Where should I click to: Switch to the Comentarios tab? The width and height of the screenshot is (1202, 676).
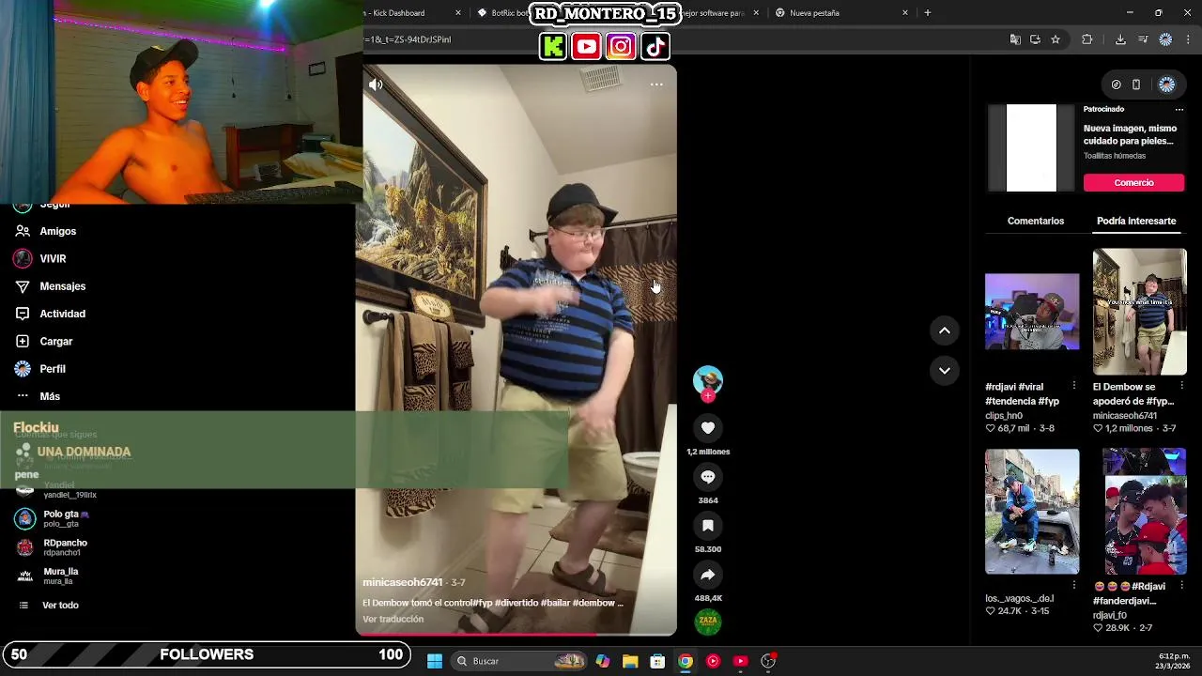tap(1036, 221)
